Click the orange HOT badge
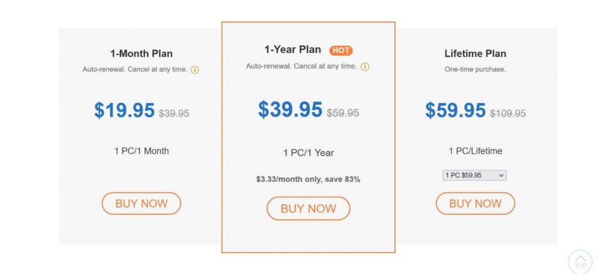 pos(341,50)
